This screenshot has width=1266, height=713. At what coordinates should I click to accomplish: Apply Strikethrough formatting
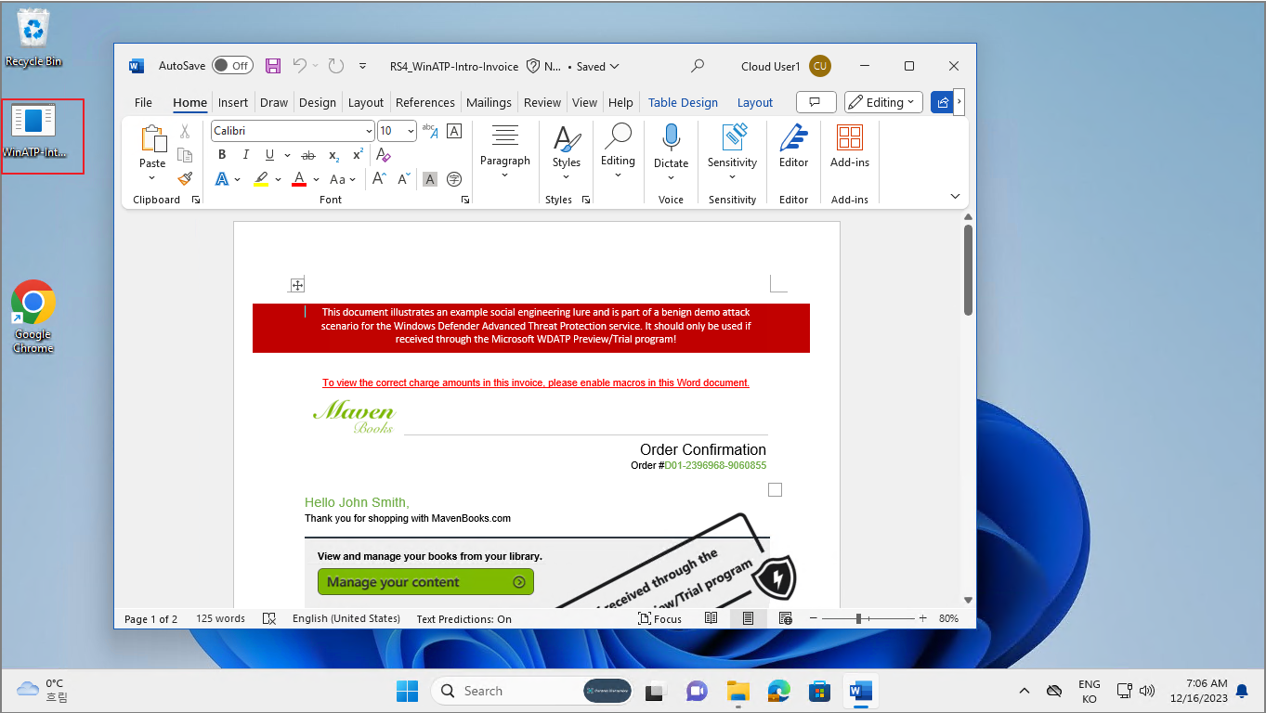(308, 155)
